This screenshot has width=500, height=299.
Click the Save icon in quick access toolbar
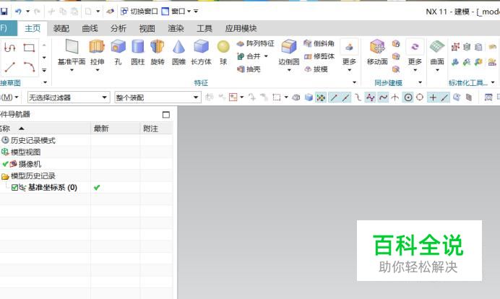[x=4, y=12]
